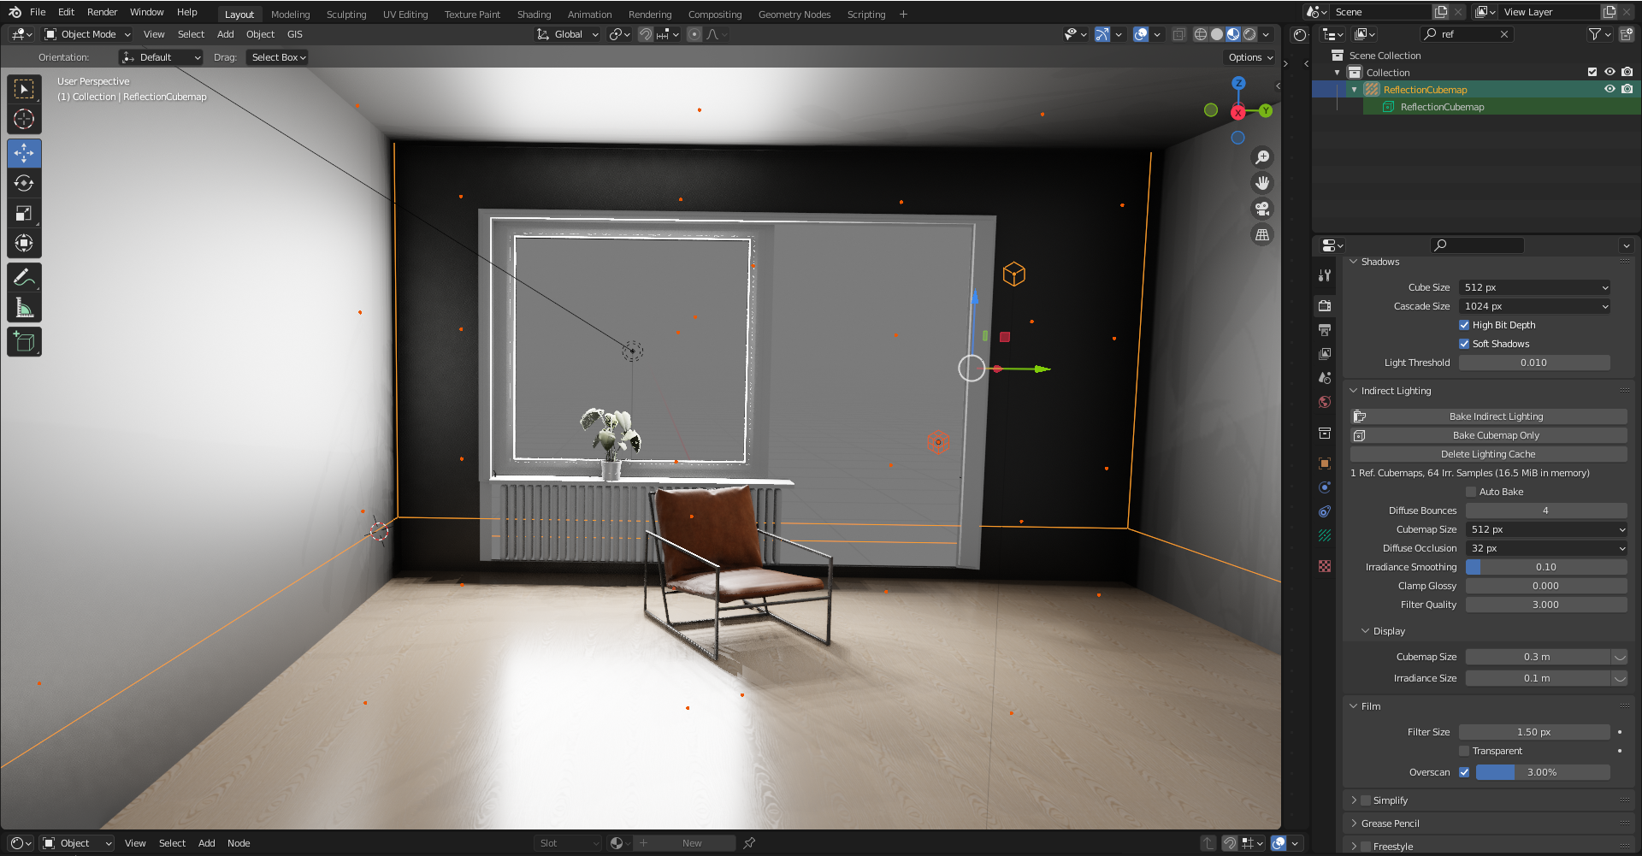Click Bake Indirect Lighting button

tap(1489, 416)
